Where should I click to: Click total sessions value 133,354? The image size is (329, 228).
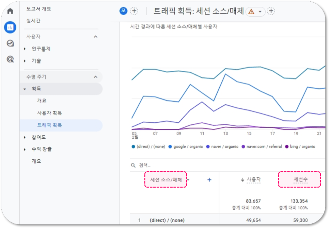[299, 201]
